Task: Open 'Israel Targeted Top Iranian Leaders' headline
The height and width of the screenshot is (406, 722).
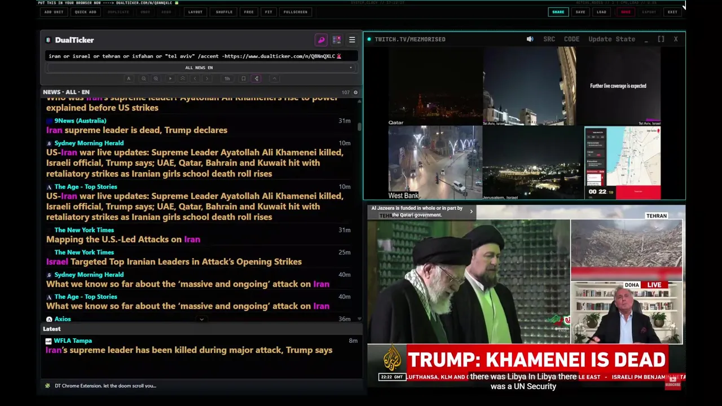Action: click(x=174, y=262)
